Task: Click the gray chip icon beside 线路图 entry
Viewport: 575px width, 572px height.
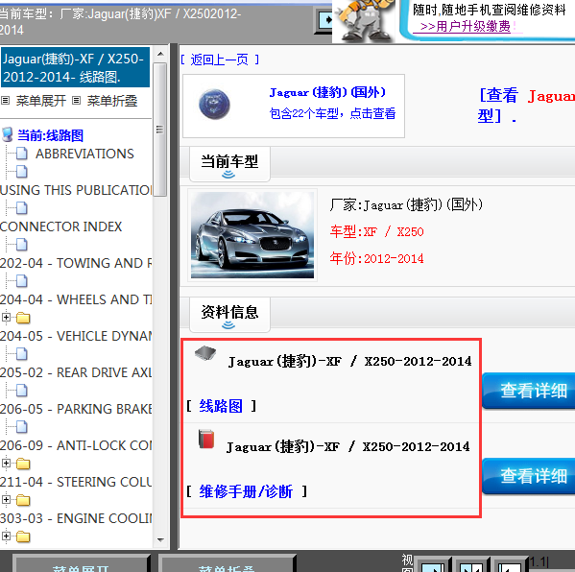Action: tap(205, 353)
